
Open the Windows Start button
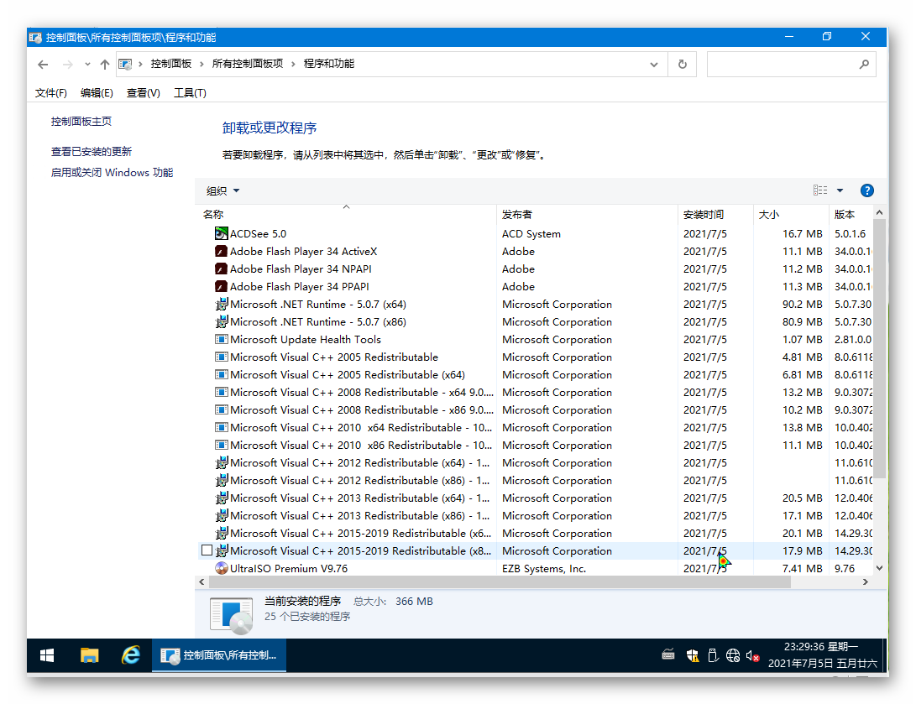[x=47, y=655]
